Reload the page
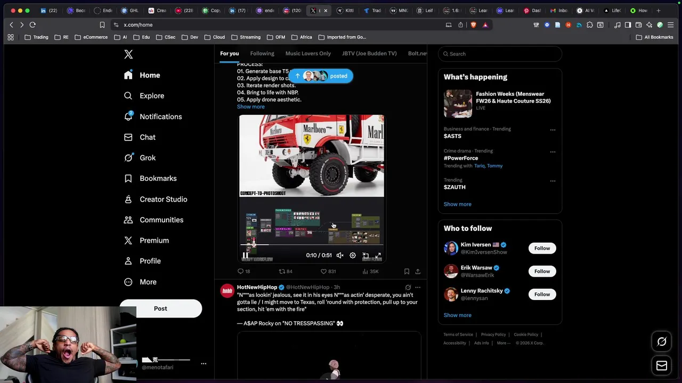The height and width of the screenshot is (383, 682). pyautogui.click(x=33, y=25)
